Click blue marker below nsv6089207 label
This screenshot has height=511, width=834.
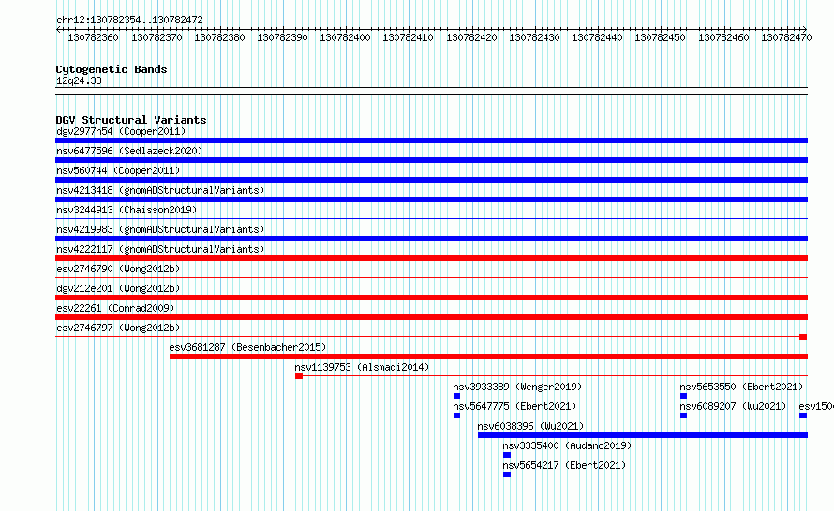click(x=683, y=416)
